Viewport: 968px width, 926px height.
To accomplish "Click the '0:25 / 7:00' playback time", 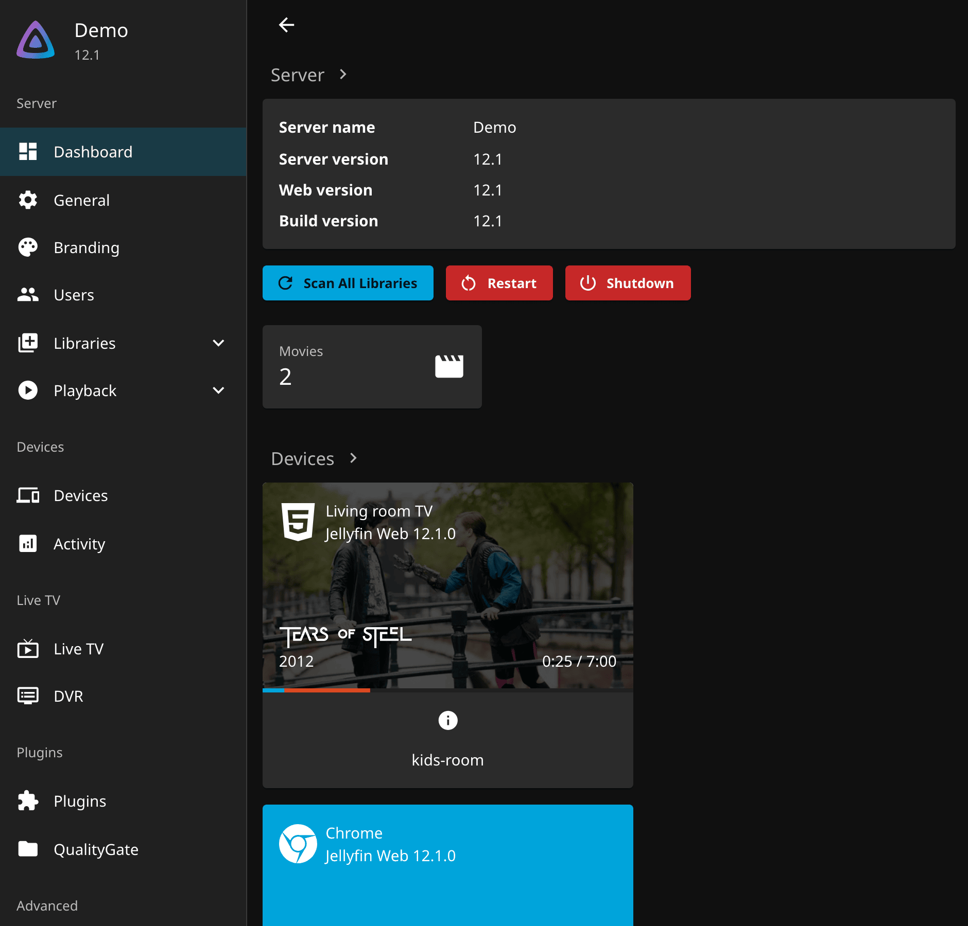I will tap(579, 661).
